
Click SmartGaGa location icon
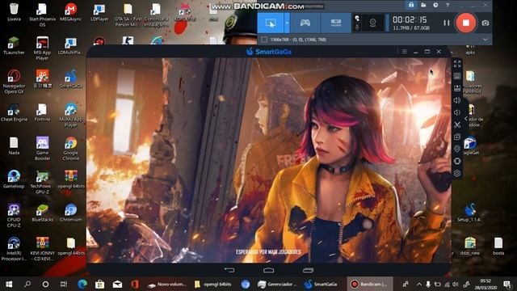tap(457, 149)
